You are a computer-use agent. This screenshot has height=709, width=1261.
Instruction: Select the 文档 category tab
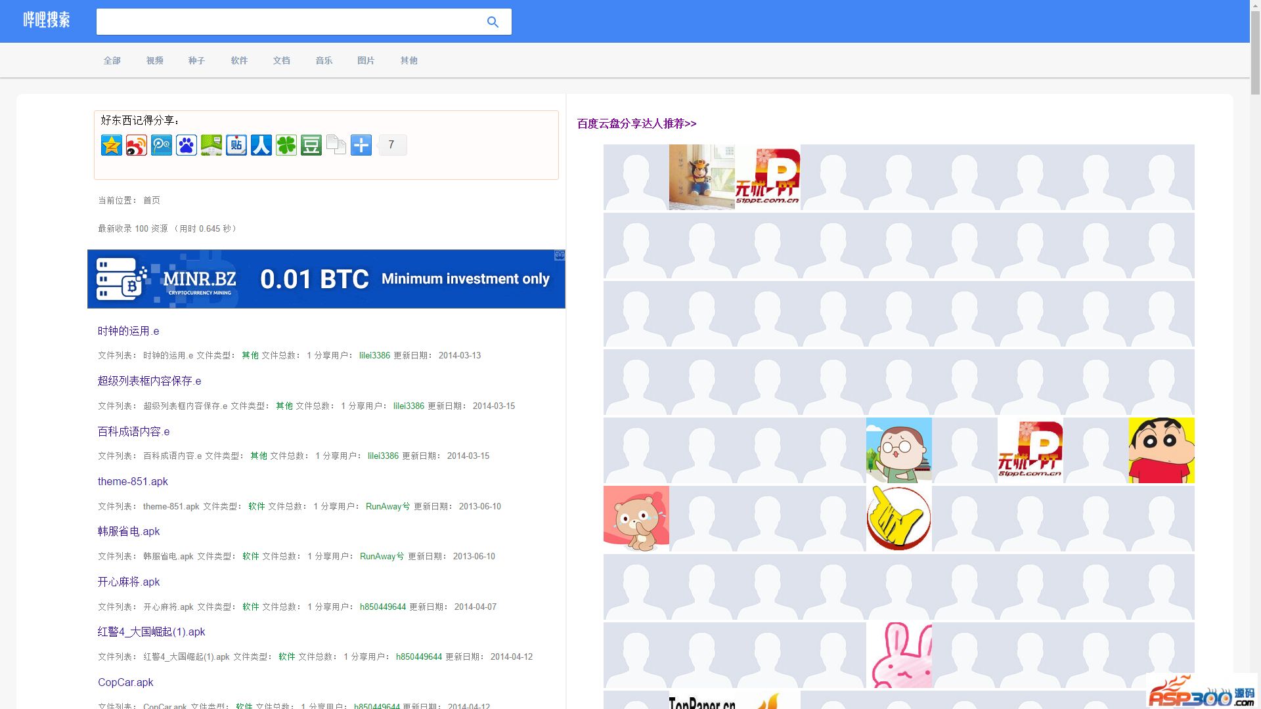click(x=281, y=60)
